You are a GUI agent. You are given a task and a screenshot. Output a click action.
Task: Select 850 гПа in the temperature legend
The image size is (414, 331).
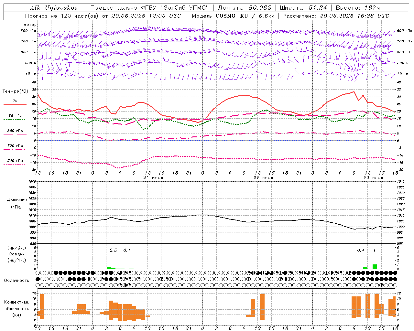pos(15,131)
